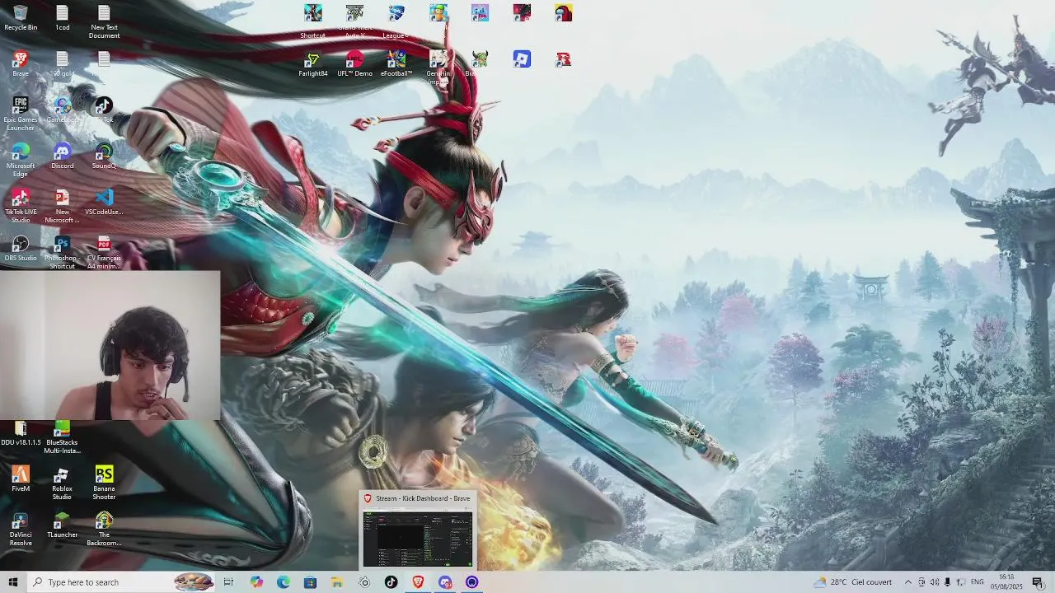
Task: Open TikTok from the taskbar
Action: click(x=391, y=582)
